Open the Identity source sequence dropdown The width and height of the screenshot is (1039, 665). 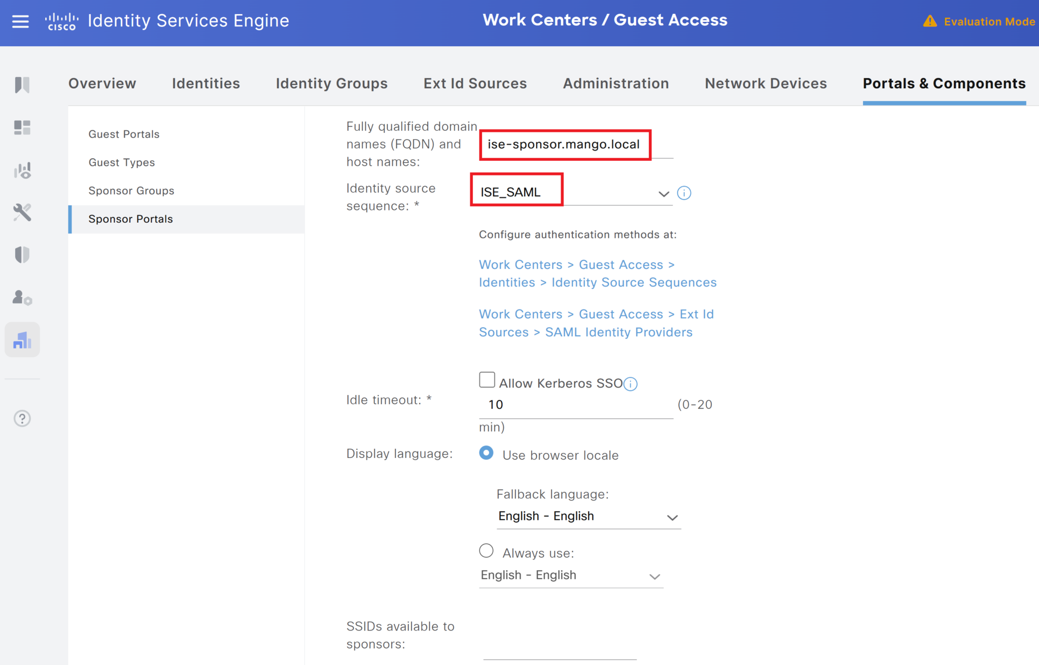click(x=664, y=193)
